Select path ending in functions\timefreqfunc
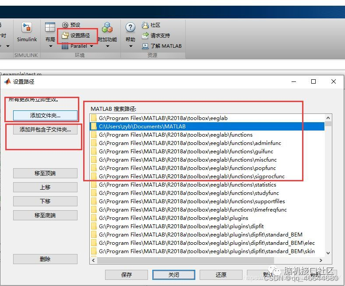Image resolution: width=345 pixels, height=286 pixels. (207, 210)
